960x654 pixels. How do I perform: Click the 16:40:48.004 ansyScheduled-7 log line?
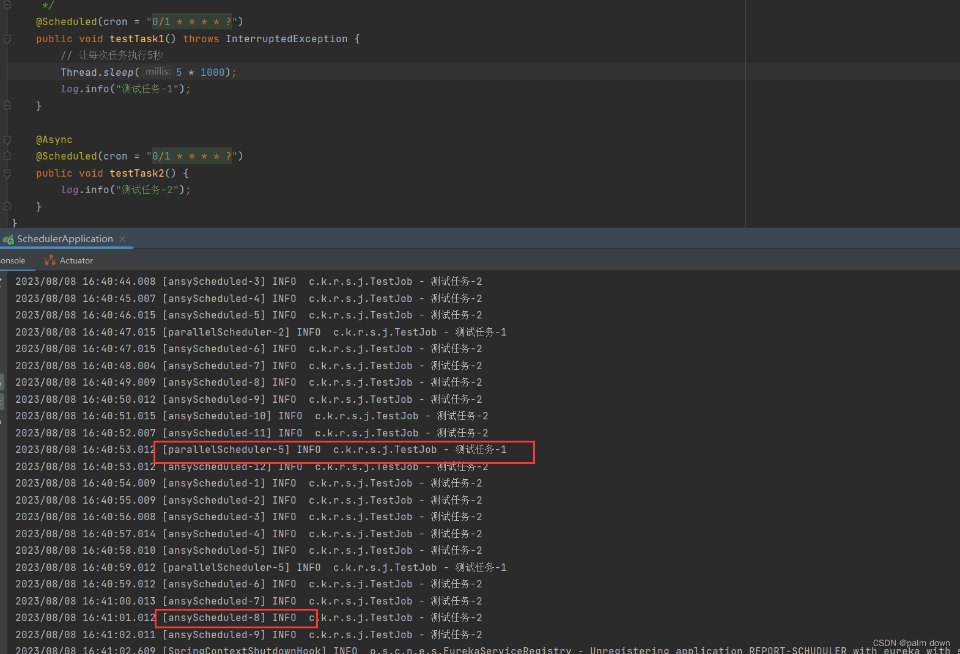click(x=249, y=366)
